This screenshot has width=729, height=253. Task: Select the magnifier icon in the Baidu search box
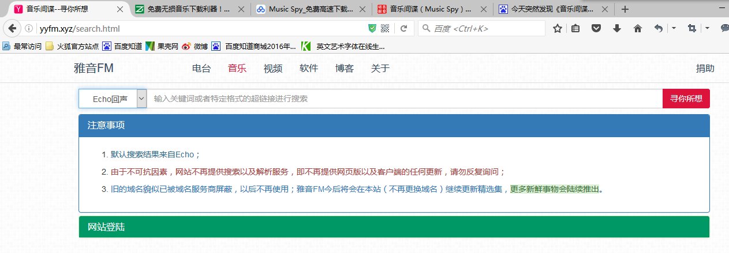click(426, 28)
